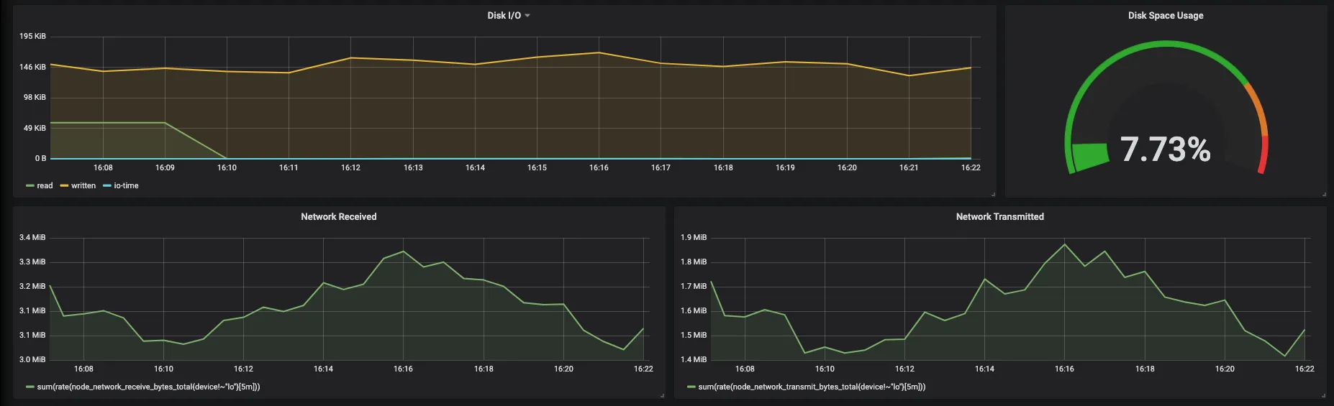The image size is (1334, 406).
Task: Click the '3.0 MiB' label in Network Received
Action: pyautogui.click(x=32, y=359)
